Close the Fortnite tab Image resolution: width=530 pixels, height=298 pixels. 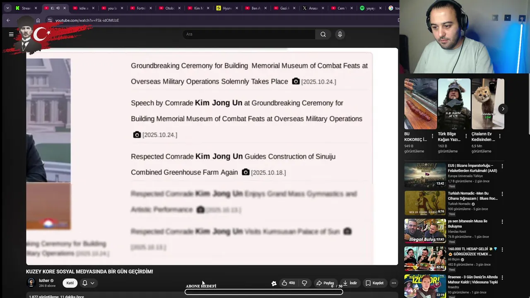click(x=151, y=8)
